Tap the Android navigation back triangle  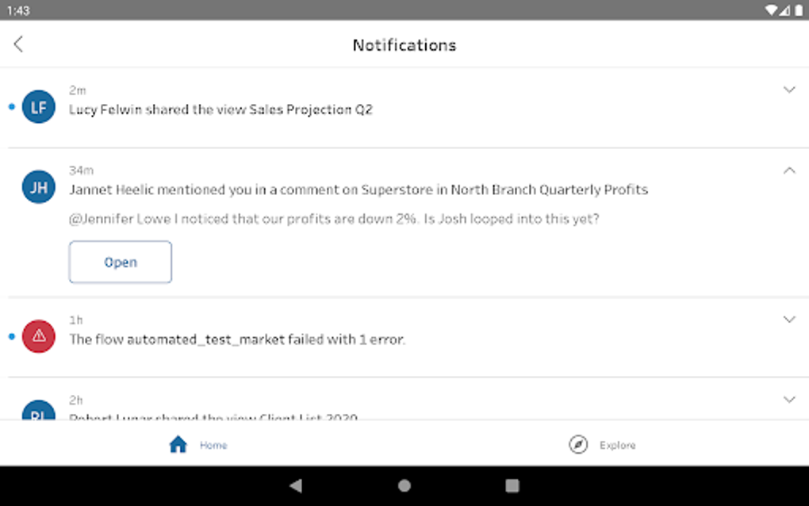pyautogui.click(x=296, y=485)
